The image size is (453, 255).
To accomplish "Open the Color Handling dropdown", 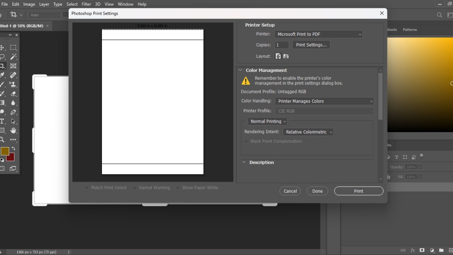I will click(x=324, y=101).
